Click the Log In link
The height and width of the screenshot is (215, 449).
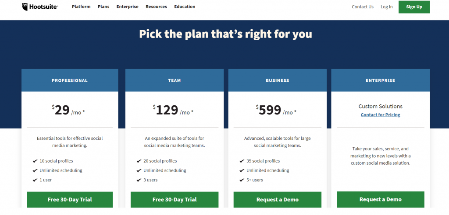pos(387,7)
